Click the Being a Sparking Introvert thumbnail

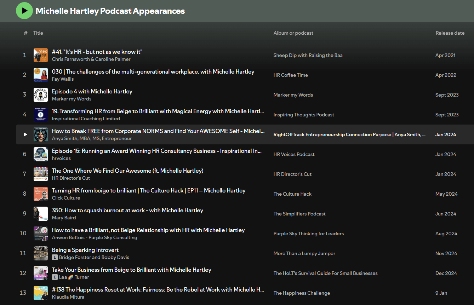tap(41, 253)
